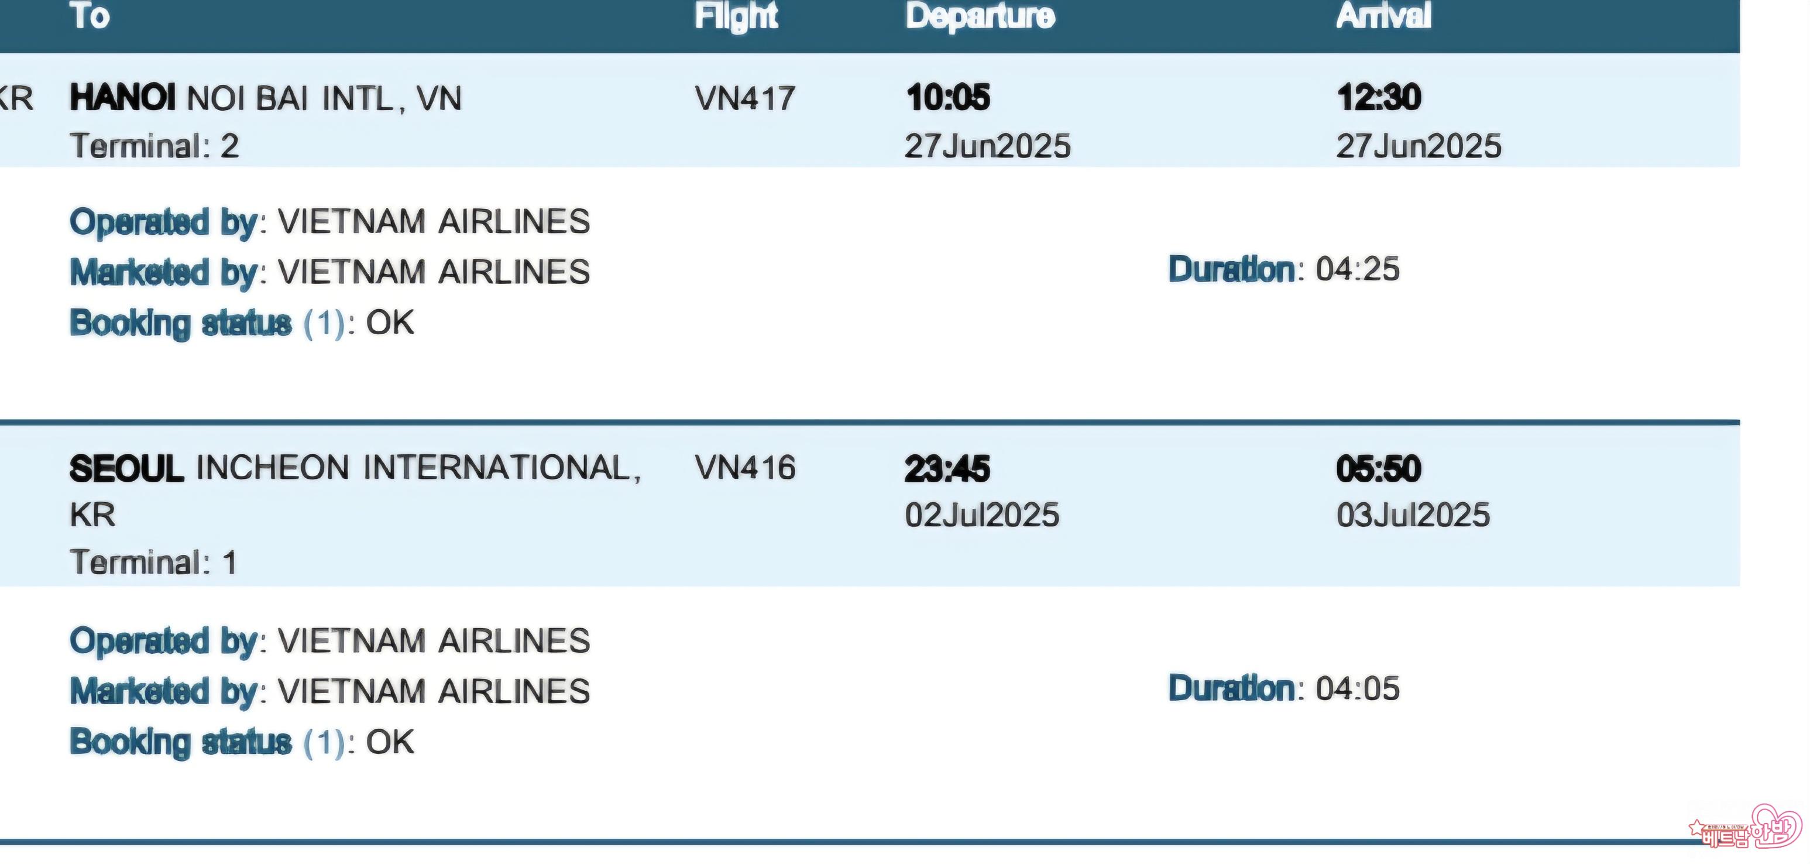Screen dimensions: 1810x864
Task: Select the "Terminal: 2" text
Action: pos(154,146)
